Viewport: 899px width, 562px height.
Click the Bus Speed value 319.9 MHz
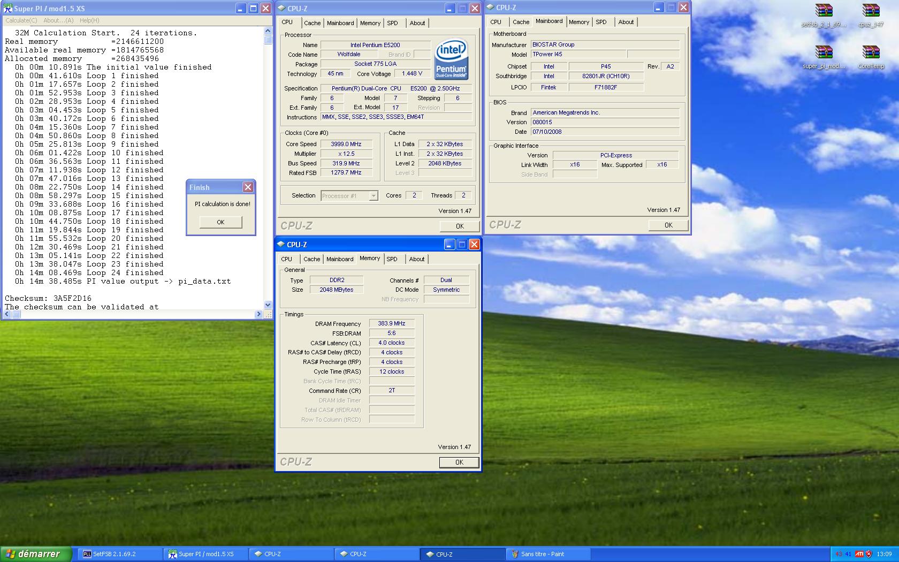click(346, 163)
